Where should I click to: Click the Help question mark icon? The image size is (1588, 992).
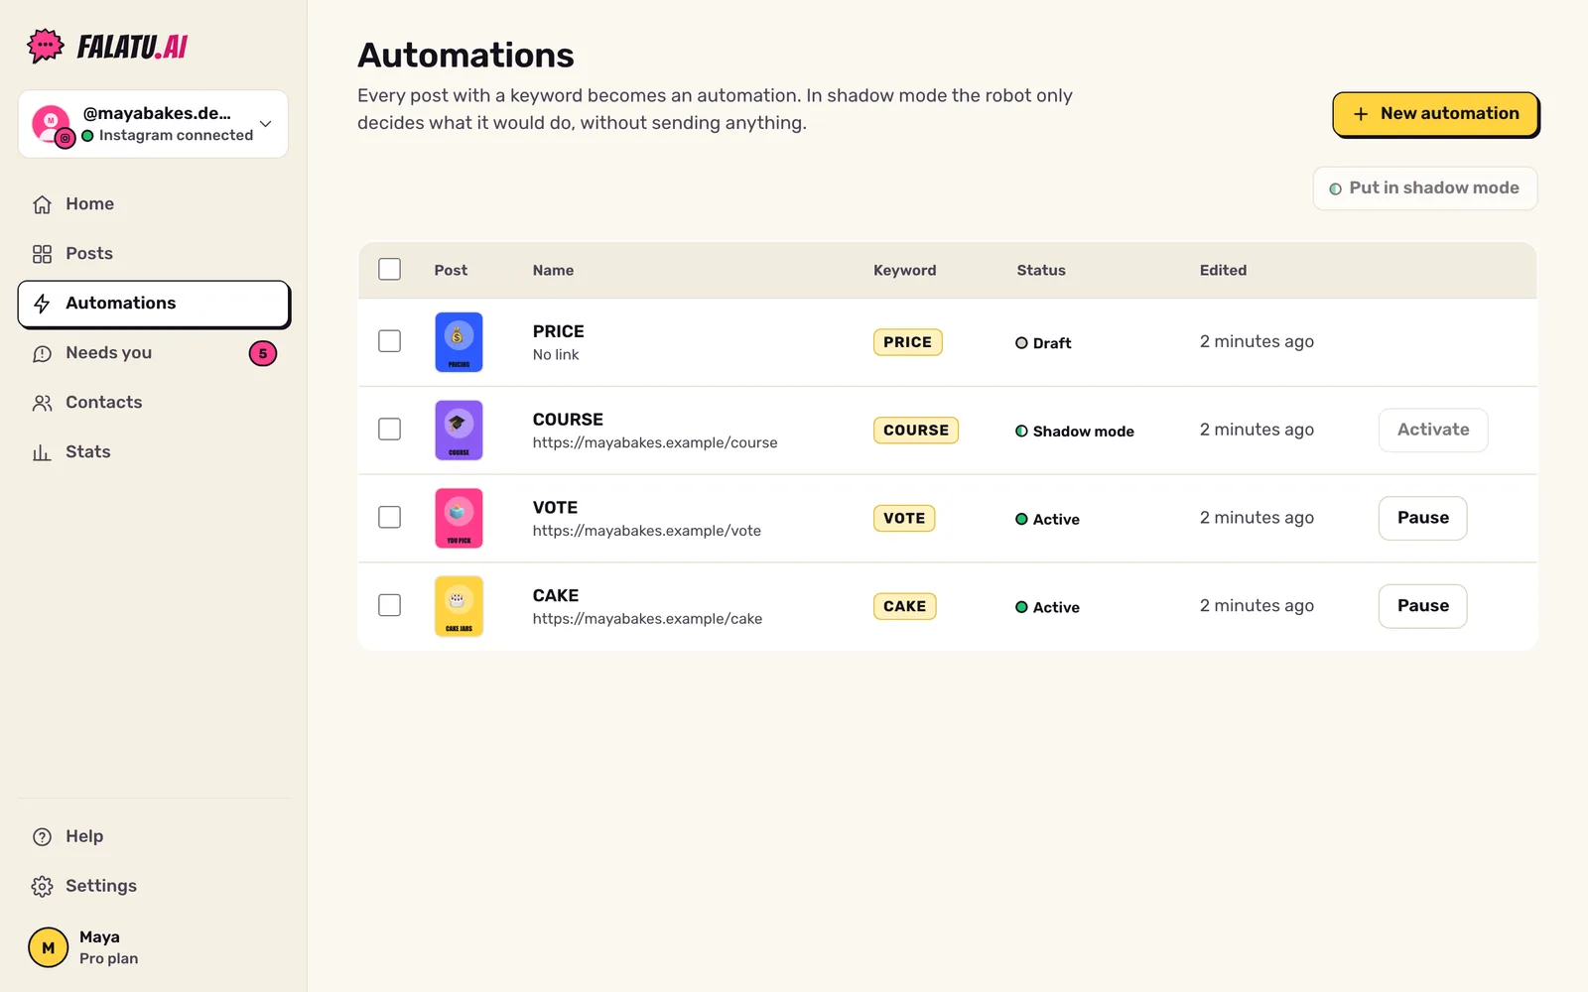[42, 836]
